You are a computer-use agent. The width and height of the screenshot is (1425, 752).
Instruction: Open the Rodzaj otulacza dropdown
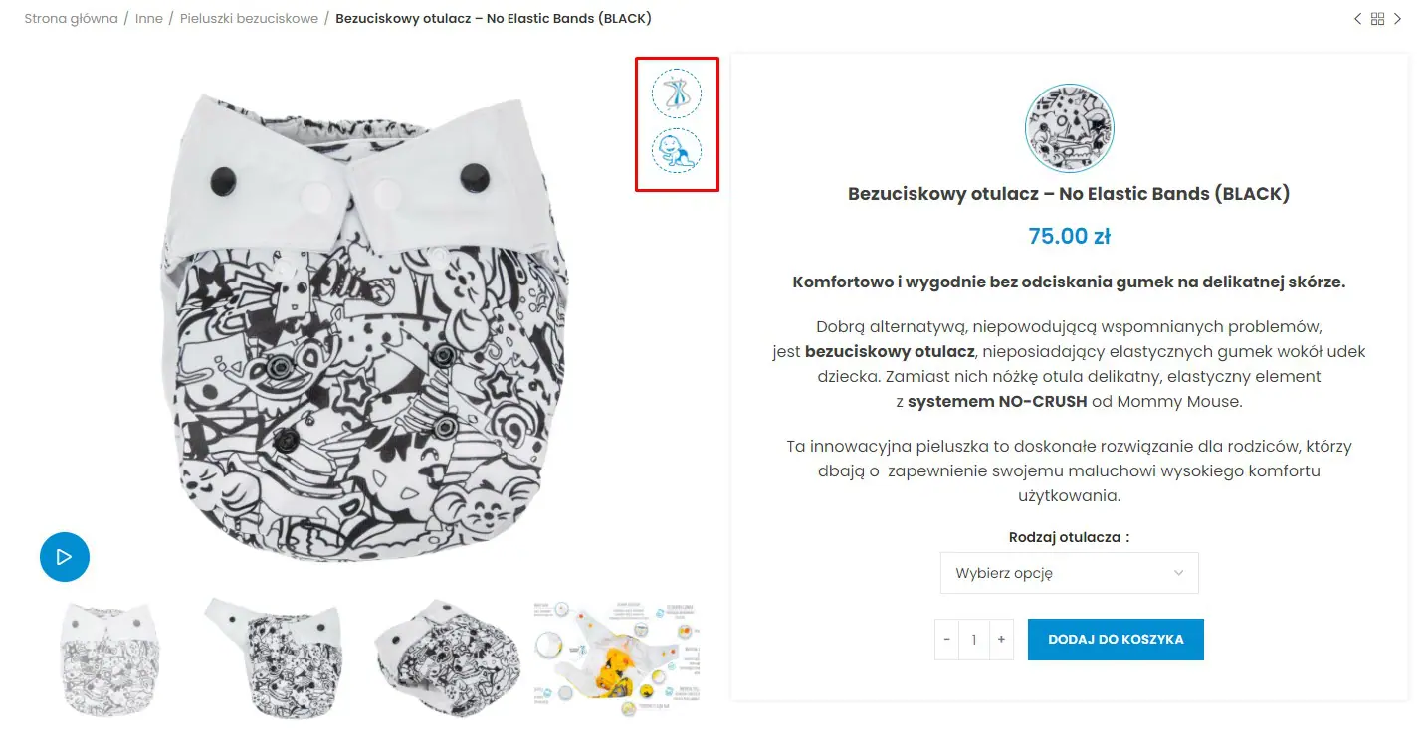tap(1069, 573)
